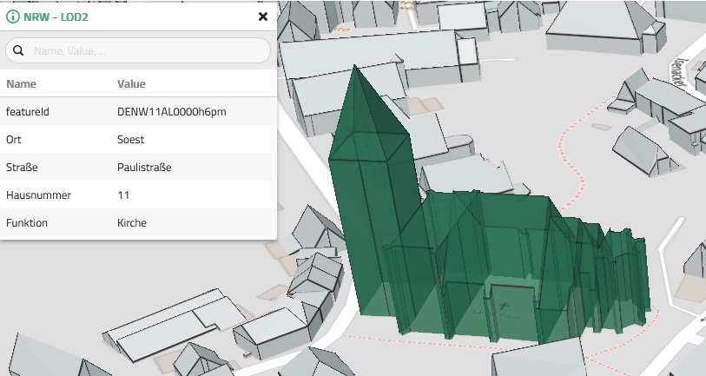This screenshot has height=376, width=706.
Task: Click the magnifier icon in the search box
Action: click(19, 51)
